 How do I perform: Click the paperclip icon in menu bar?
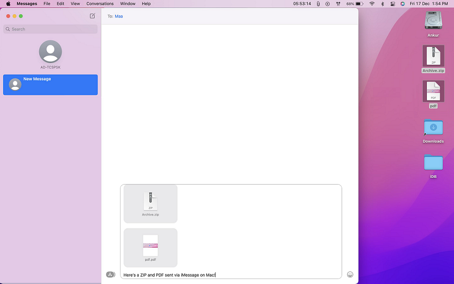pos(318,4)
